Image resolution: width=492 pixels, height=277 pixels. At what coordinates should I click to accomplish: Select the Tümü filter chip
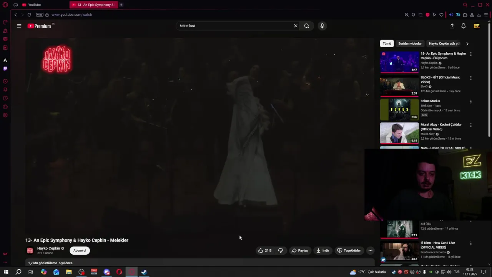coord(387,43)
